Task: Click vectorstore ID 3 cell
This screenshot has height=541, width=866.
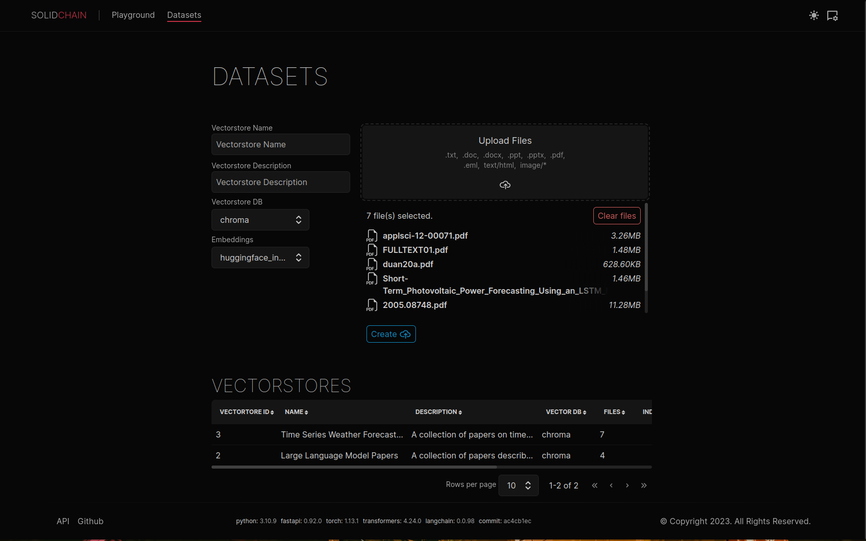Action: (218, 434)
